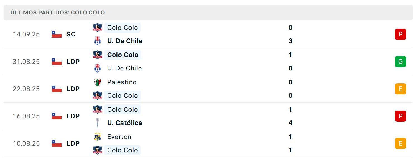Click the U. Católica team crest
Viewport: 417px width, 161px height.
tap(97, 123)
